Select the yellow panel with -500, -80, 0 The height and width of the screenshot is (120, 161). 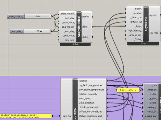pyautogui.click(x=128, y=90)
